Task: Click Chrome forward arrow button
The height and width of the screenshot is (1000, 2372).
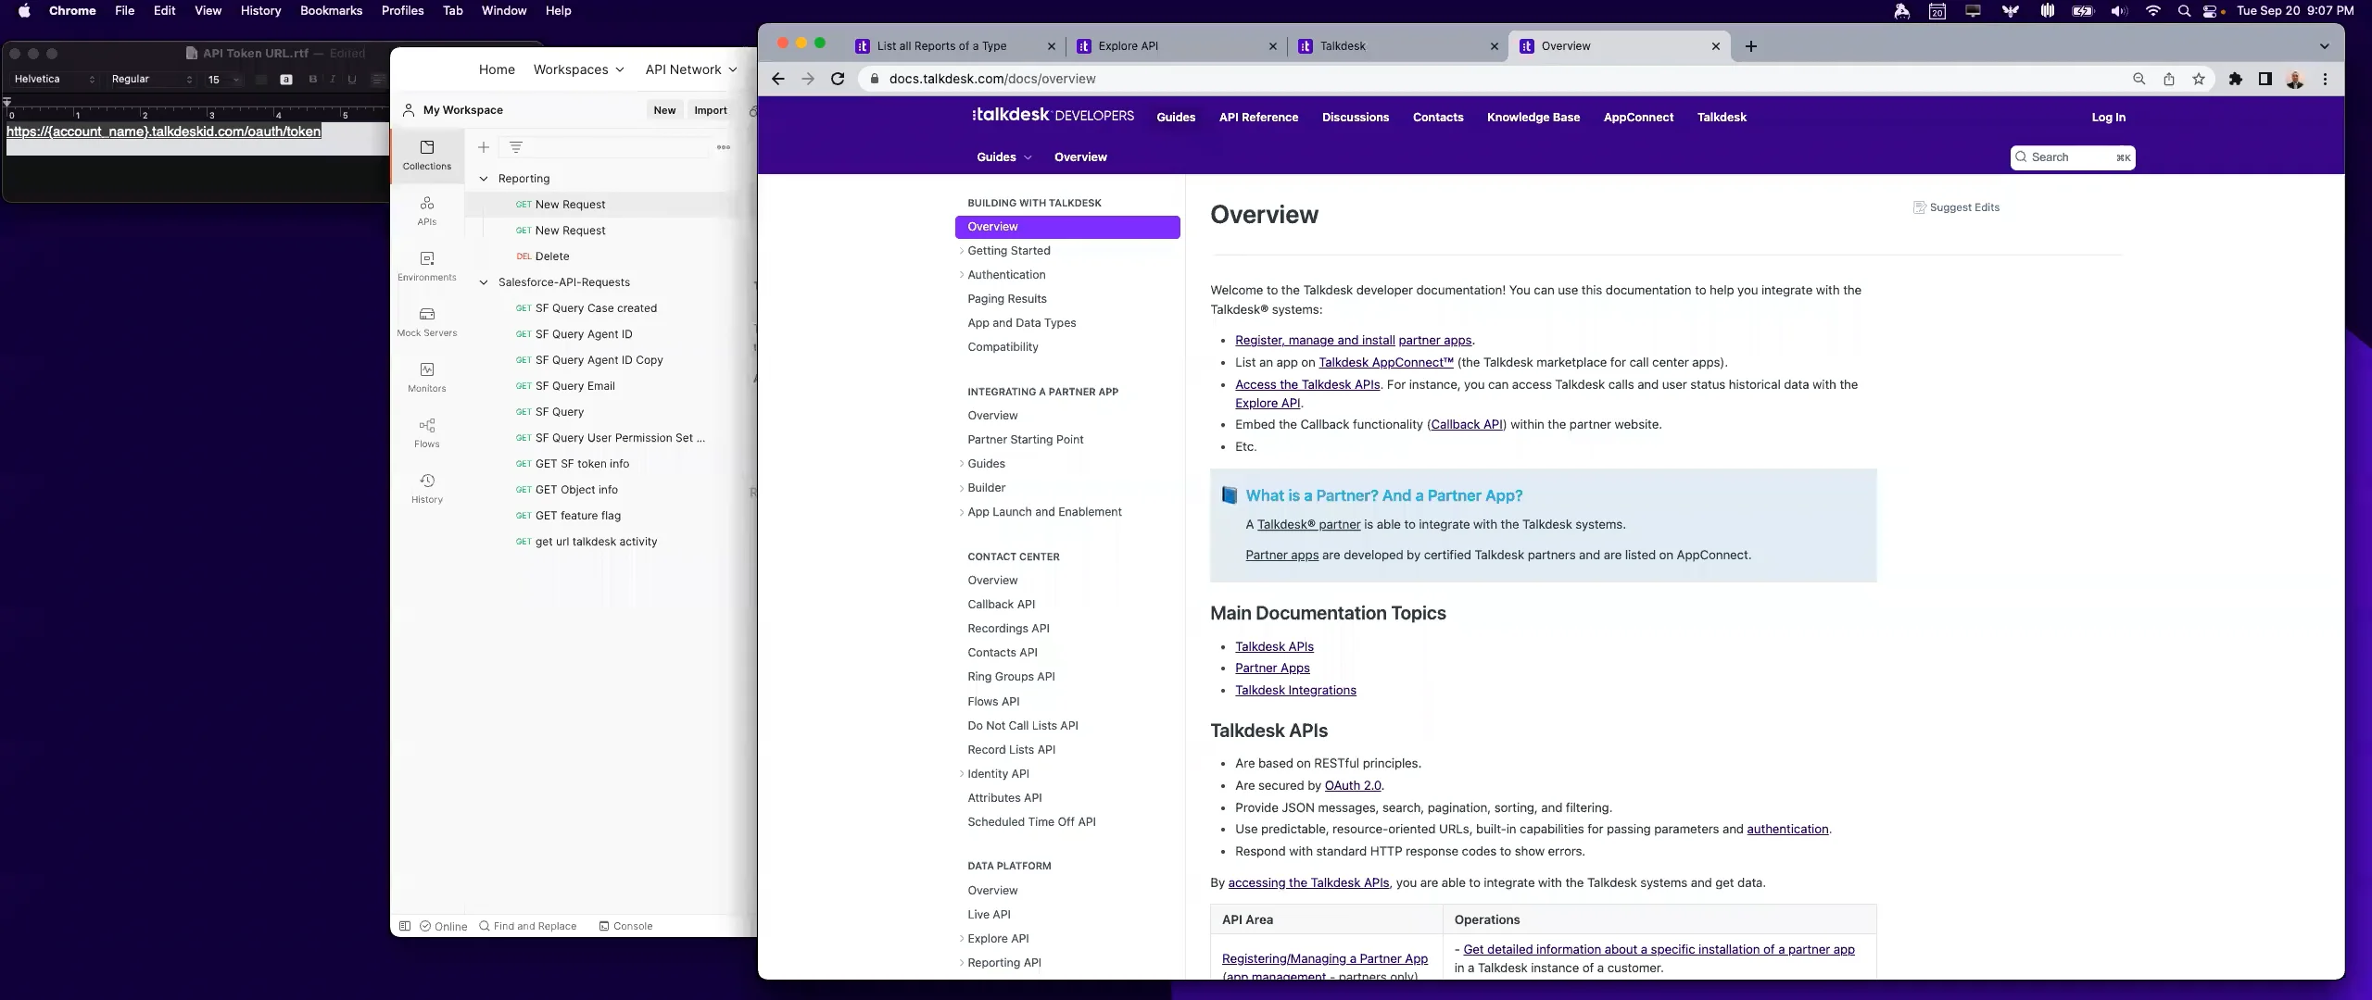Action: 808,79
